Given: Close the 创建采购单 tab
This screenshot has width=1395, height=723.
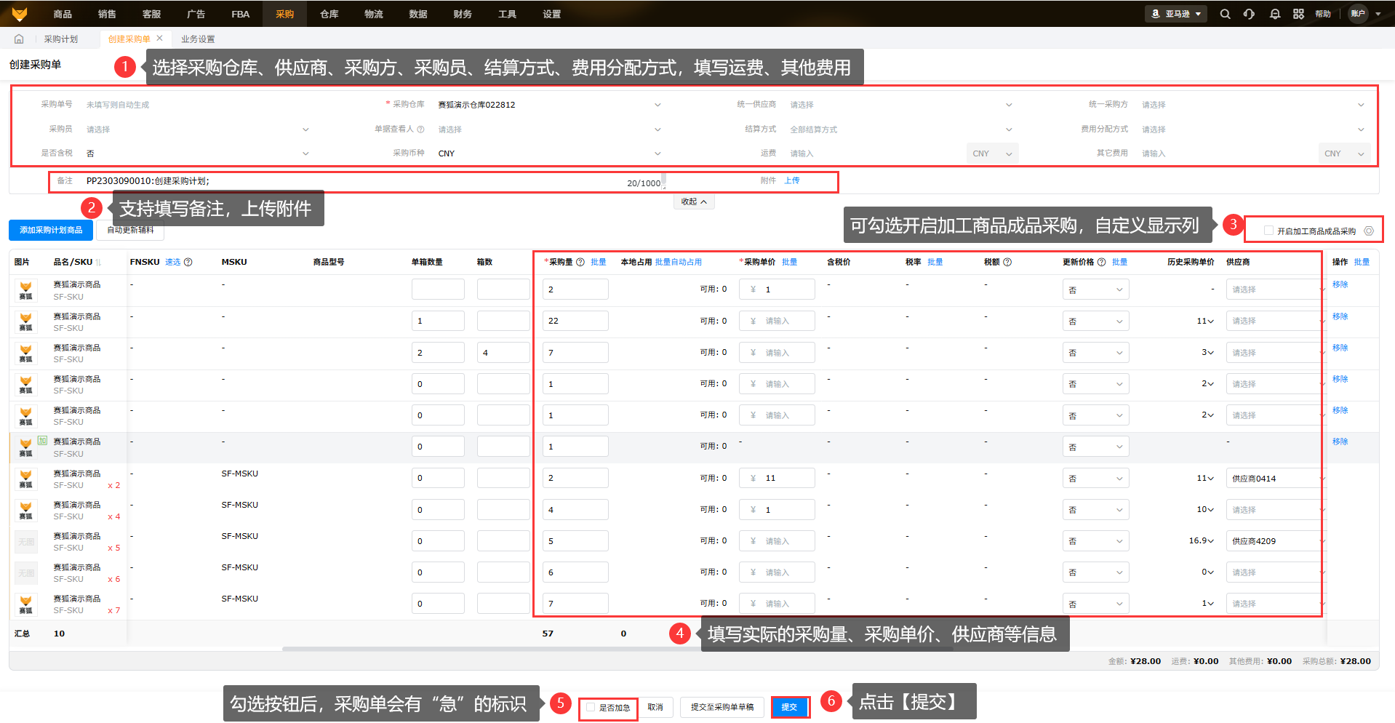Looking at the screenshot, I should pos(160,39).
